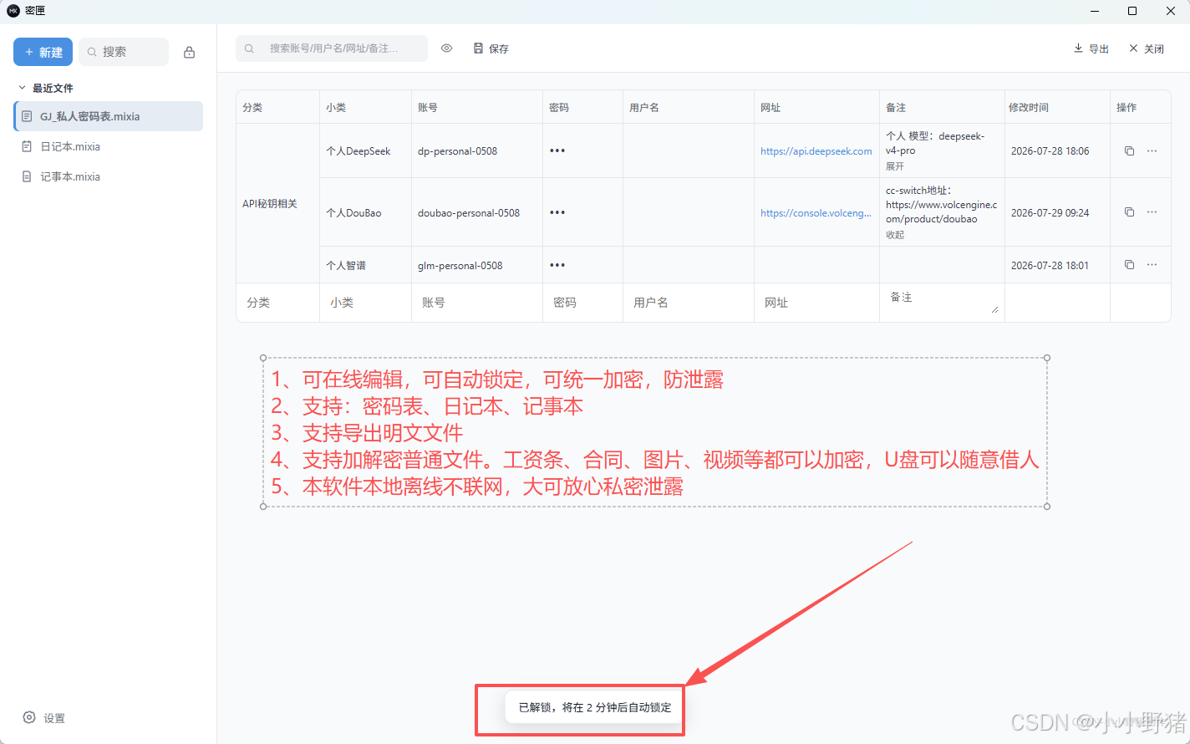Viewport: 1190px width, 744px height.
Task: Click the lock icon in the sidebar
Action: pos(190,52)
